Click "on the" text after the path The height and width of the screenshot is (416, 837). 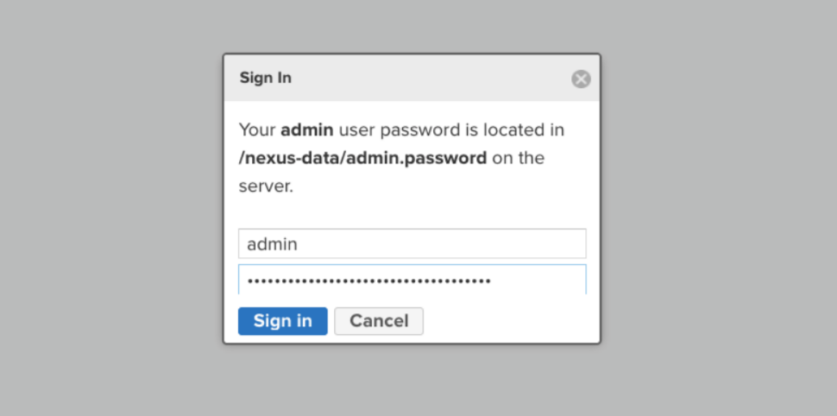pos(518,158)
